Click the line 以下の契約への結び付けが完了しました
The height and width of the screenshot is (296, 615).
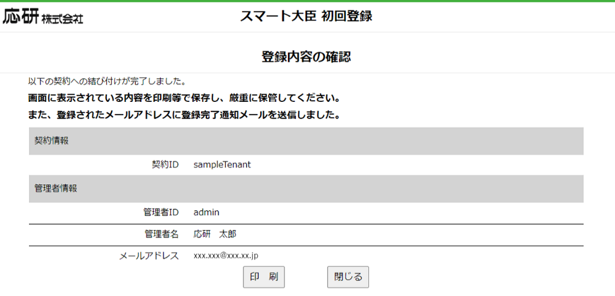pos(107,82)
